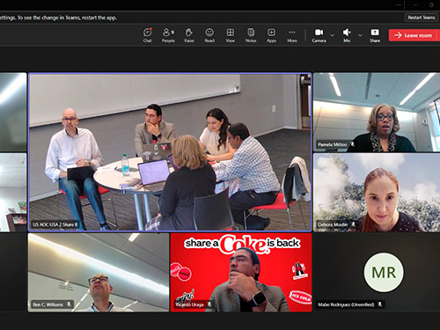Open meeting Notes

(x=251, y=35)
